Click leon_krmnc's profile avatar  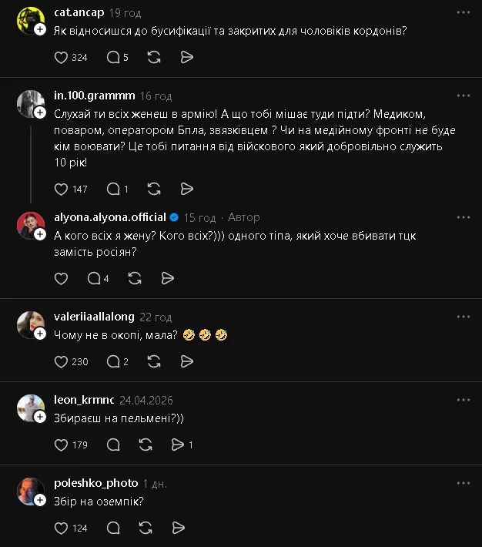pos(31,408)
